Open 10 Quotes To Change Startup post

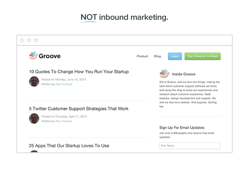pyautogui.click(x=79, y=72)
